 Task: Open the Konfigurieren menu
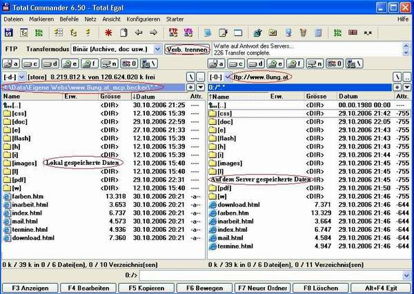click(144, 19)
